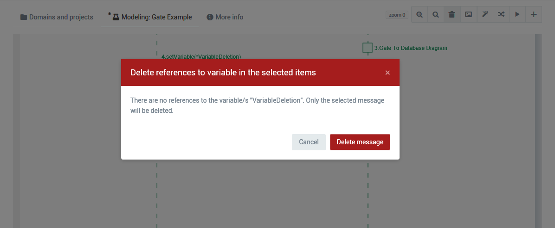
Task: Click the zoom 0 level badge
Action: pos(397,15)
